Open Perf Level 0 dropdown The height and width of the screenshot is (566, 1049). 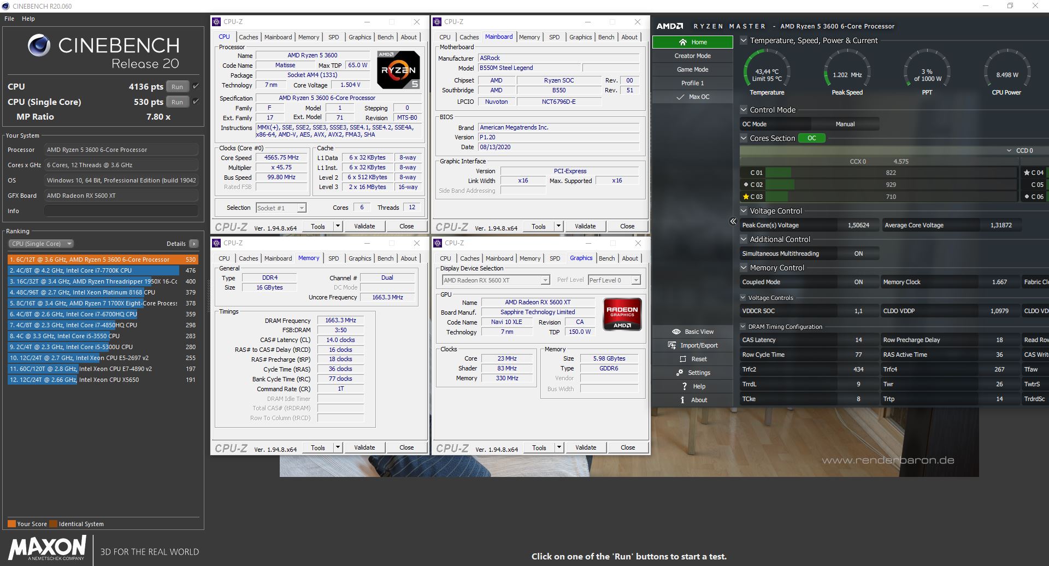tap(614, 280)
